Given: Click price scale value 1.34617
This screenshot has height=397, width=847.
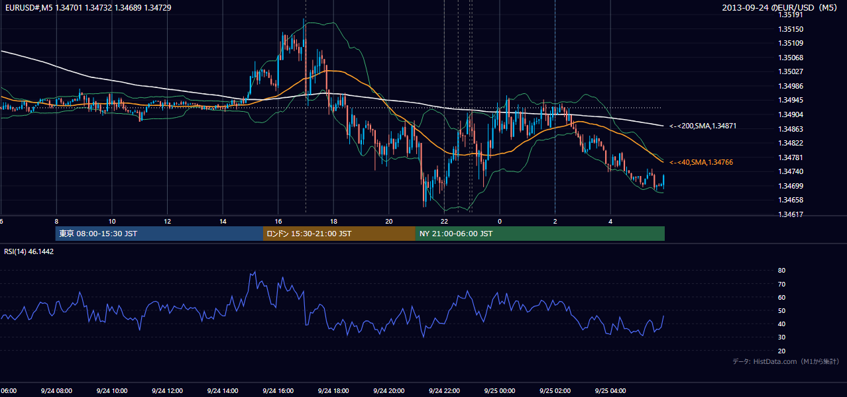Looking at the screenshot, I should coord(791,214).
